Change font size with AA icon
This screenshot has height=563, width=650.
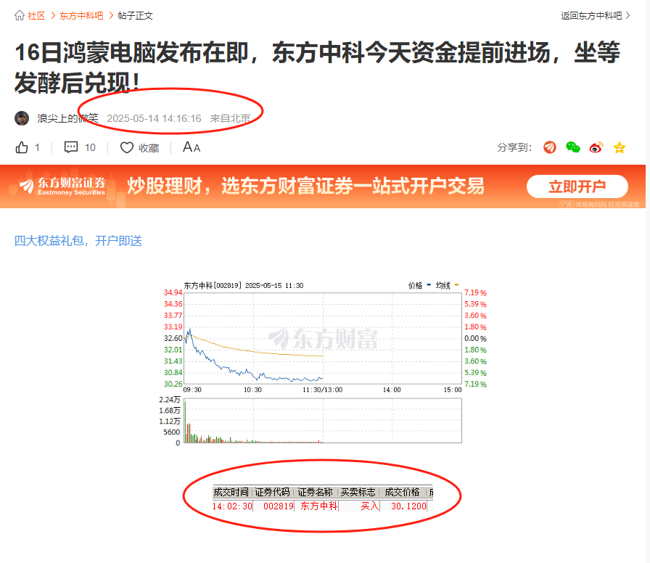tap(192, 147)
